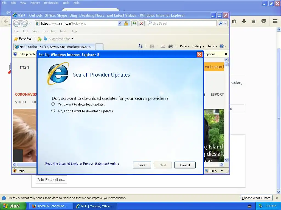Open the Page command bar menu

click(185, 46)
